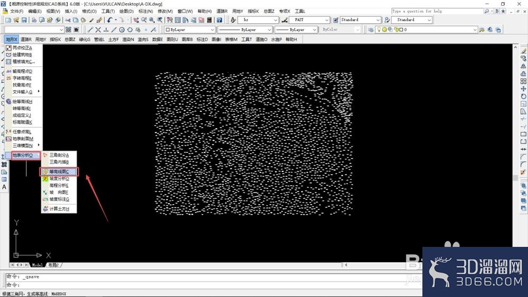
Task: Click the Zoom Previous icon
Action: (x=160, y=20)
